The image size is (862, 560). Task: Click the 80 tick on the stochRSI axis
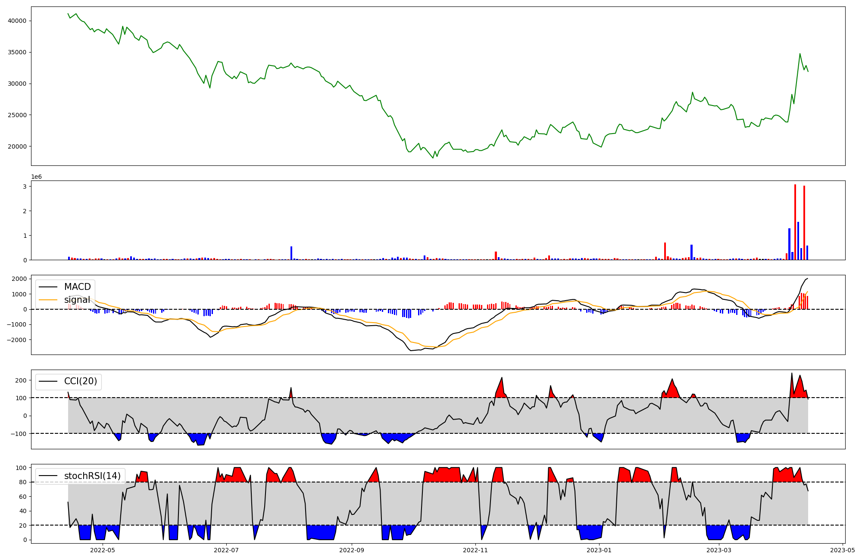click(23, 482)
